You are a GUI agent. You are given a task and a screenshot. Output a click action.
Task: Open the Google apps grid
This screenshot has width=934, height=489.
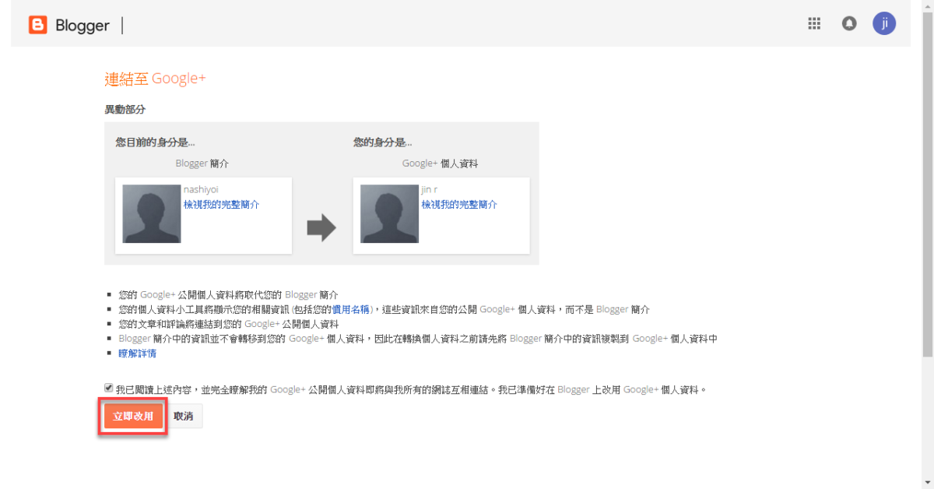tap(814, 23)
